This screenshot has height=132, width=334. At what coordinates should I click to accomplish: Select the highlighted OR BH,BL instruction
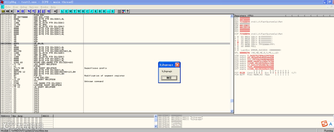click(115, 43)
